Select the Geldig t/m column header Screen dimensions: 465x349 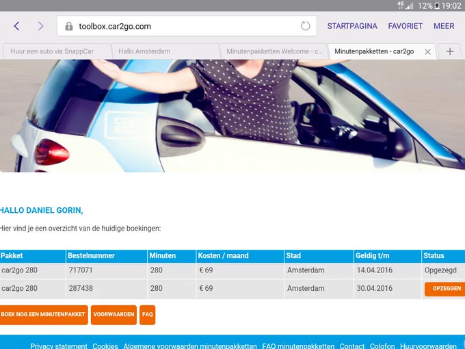point(388,256)
